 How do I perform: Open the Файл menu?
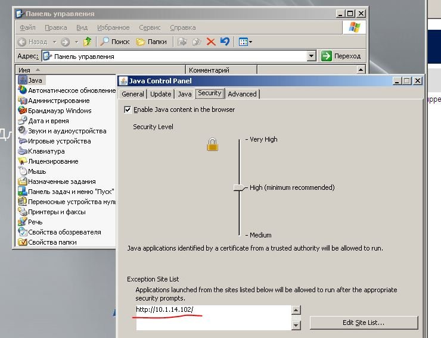coord(27,27)
